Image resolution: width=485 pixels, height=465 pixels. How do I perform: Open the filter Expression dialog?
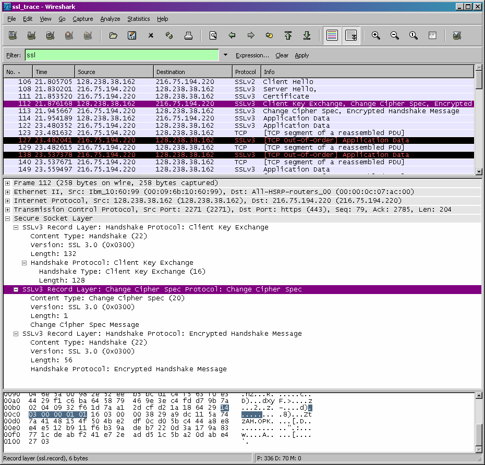(252, 55)
